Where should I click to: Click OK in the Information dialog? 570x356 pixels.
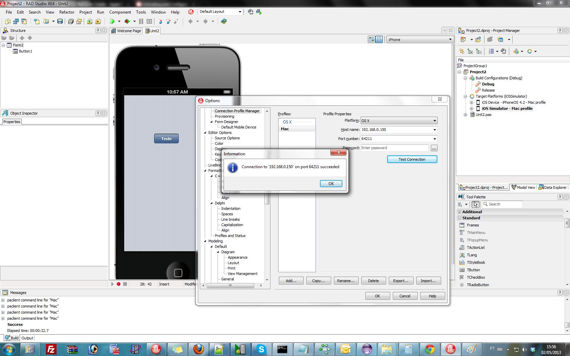331,184
